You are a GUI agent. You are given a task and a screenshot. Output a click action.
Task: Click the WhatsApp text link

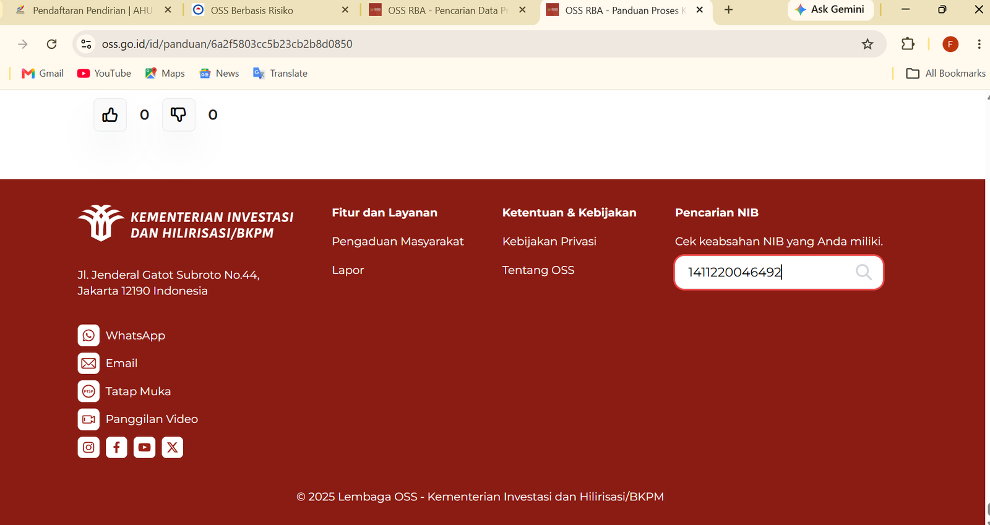[136, 336]
